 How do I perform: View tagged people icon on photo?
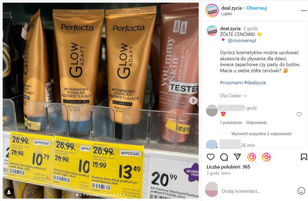coord(9,192)
